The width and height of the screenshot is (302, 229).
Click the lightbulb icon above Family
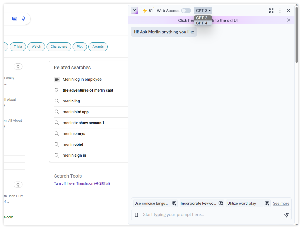(x=18, y=66)
